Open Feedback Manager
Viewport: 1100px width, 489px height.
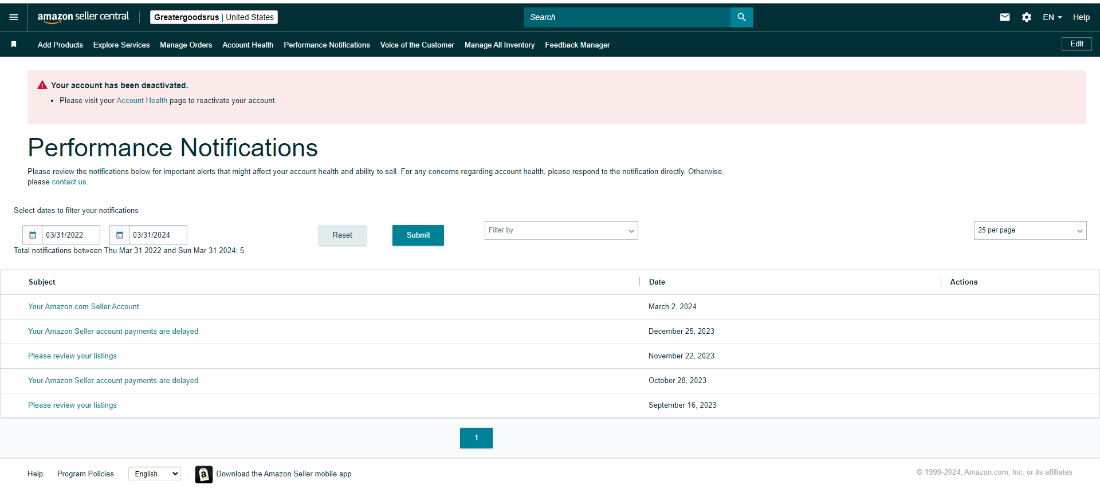point(577,45)
